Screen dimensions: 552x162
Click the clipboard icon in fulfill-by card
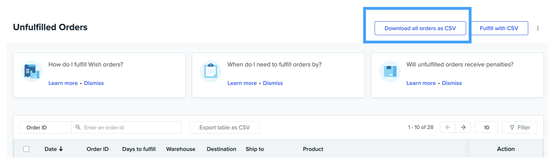pyautogui.click(x=211, y=72)
